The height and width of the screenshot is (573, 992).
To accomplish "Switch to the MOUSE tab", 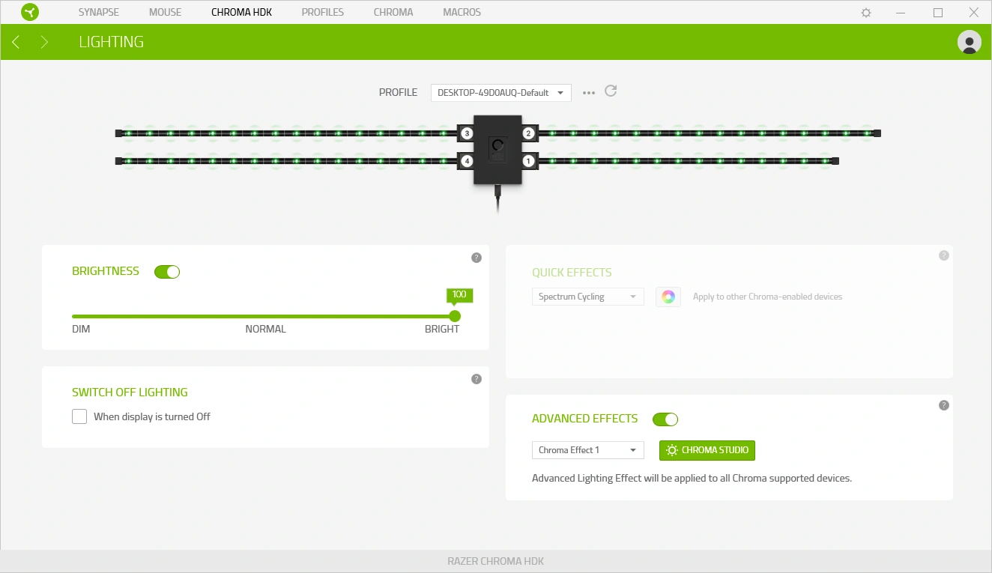I will 165,12.
